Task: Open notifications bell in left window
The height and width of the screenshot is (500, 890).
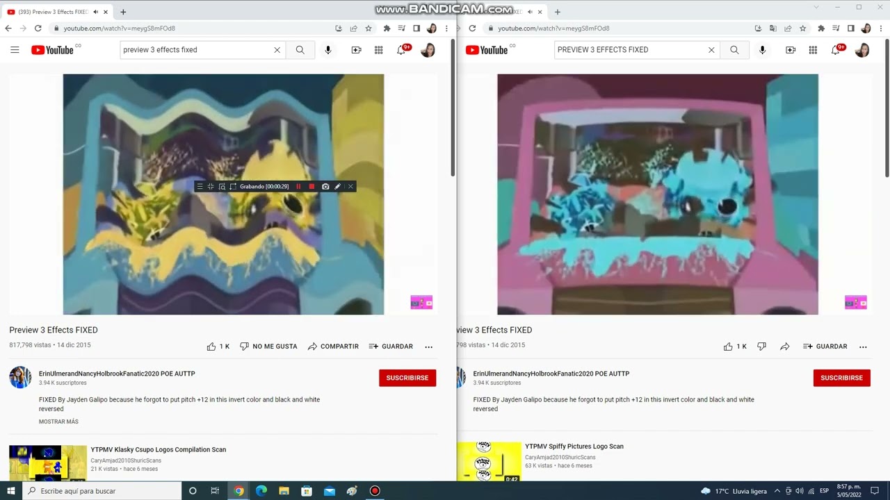Action: click(402, 50)
